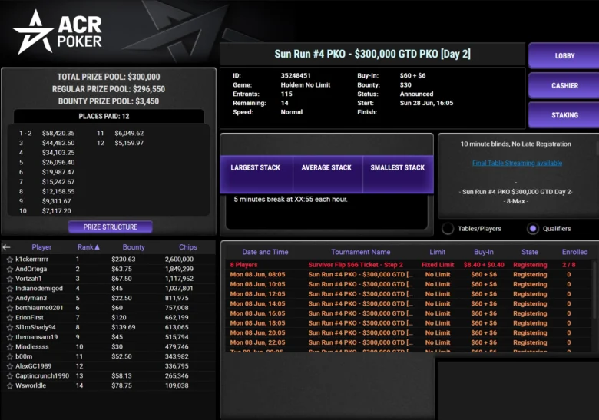599x420 pixels.
Task: Sort players by Bounty column
Action: [x=134, y=247]
